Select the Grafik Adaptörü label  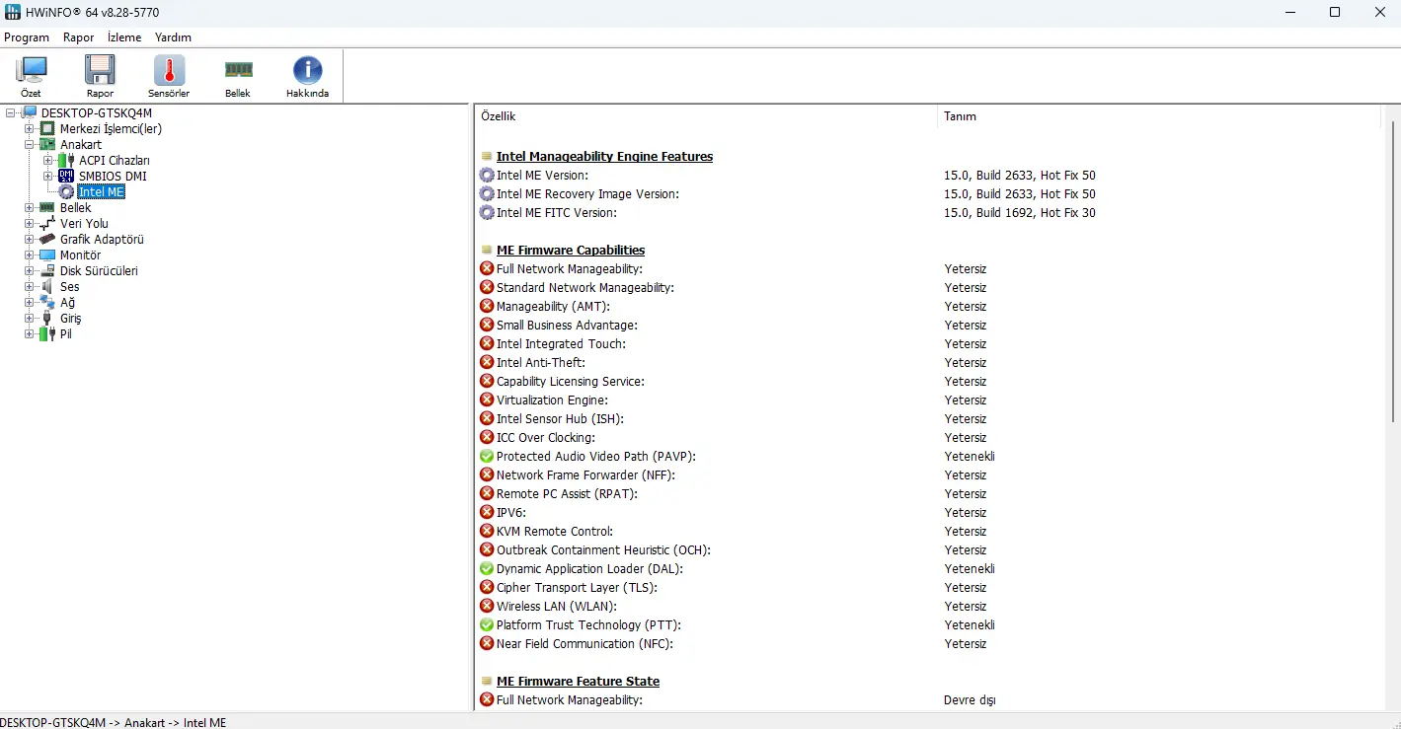[x=102, y=240]
